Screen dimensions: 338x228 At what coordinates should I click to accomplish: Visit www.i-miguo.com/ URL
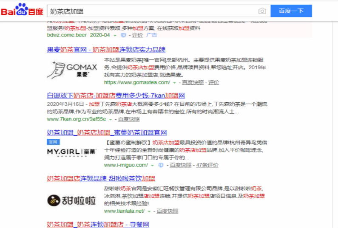click(126, 165)
